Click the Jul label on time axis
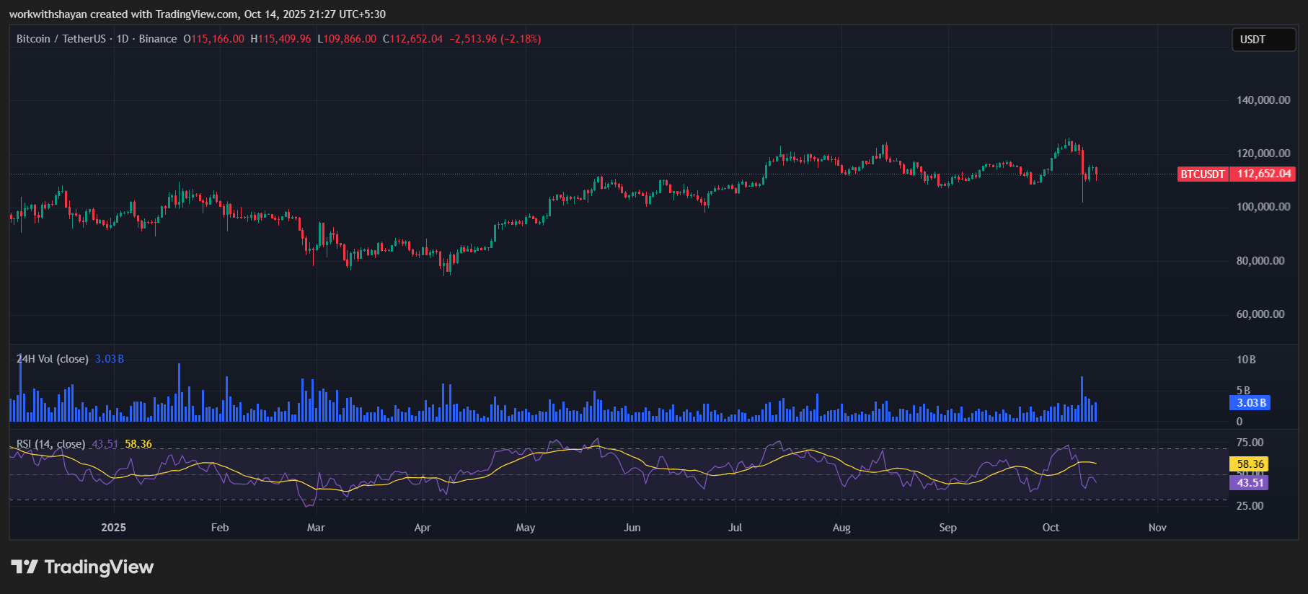The height and width of the screenshot is (594, 1308). [x=735, y=528]
